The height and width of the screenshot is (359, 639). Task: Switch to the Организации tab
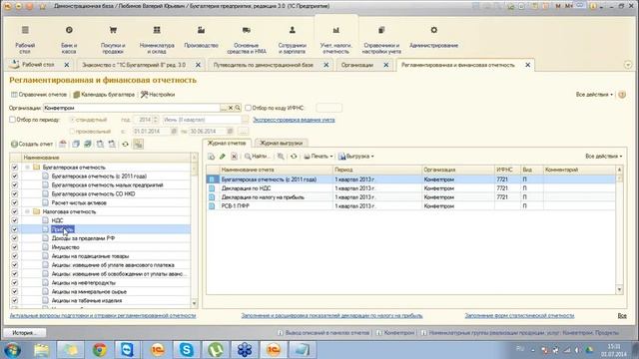[357, 65]
